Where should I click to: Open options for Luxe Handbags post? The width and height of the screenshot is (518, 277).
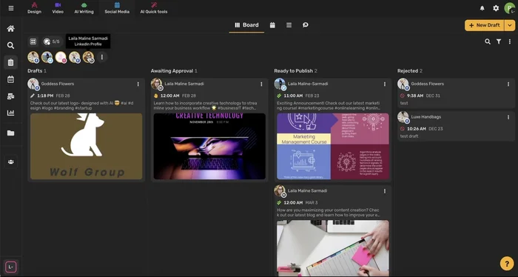click(x=508, y=117)
